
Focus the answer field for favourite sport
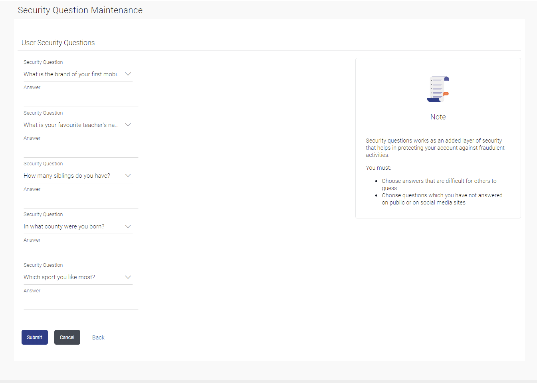tap(81, 302)
